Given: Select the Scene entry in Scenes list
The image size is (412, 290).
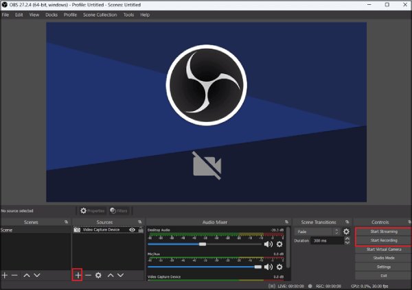Looking at the screenshot, I should point(36,230).
